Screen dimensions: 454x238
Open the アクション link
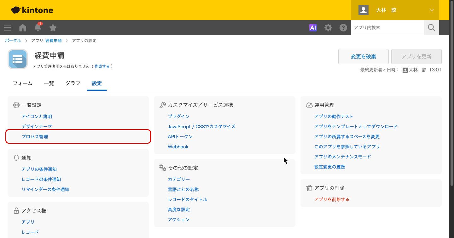coord(179,219)
